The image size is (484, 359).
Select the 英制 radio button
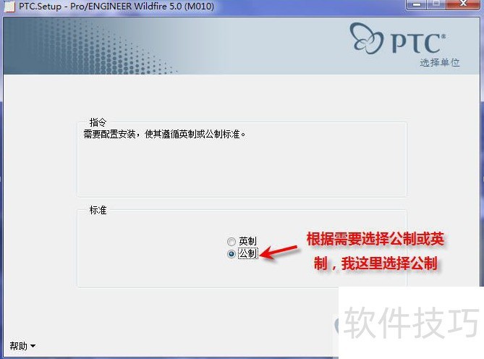232,241
